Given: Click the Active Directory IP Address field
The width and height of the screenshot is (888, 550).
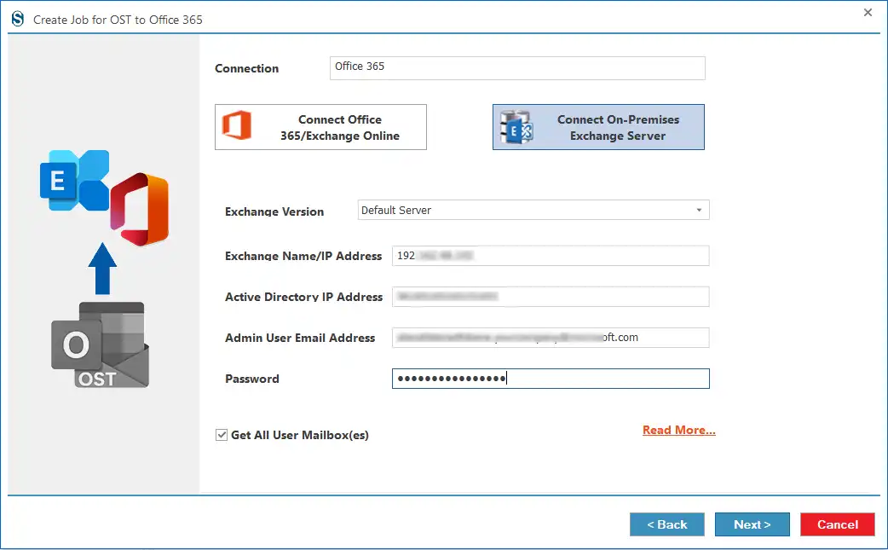Looking at the screenshot, I should tap(550, 296).
